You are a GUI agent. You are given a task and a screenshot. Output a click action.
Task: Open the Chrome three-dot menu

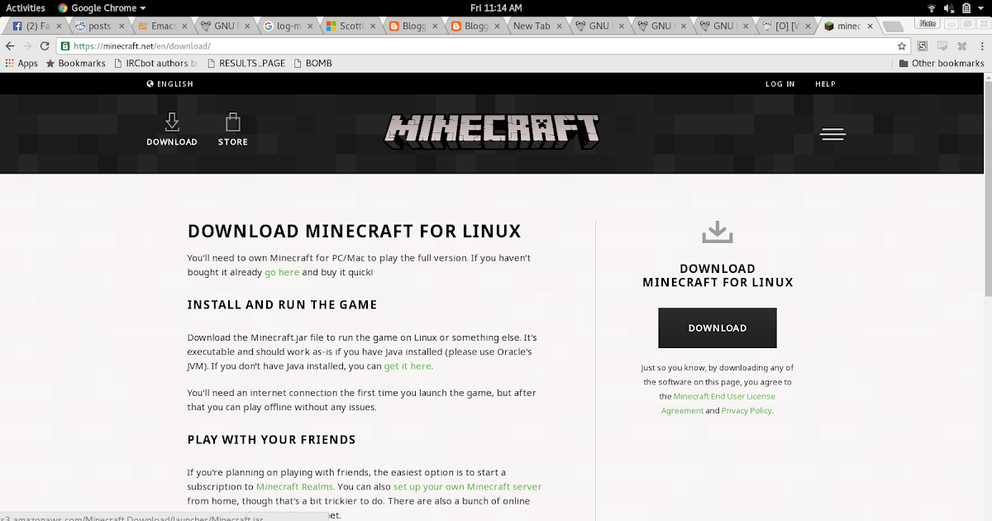[981, 46]
